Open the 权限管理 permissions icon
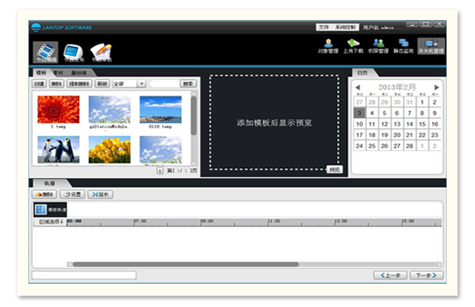Viewport: 475px width, 307px height. click(378, 46)
